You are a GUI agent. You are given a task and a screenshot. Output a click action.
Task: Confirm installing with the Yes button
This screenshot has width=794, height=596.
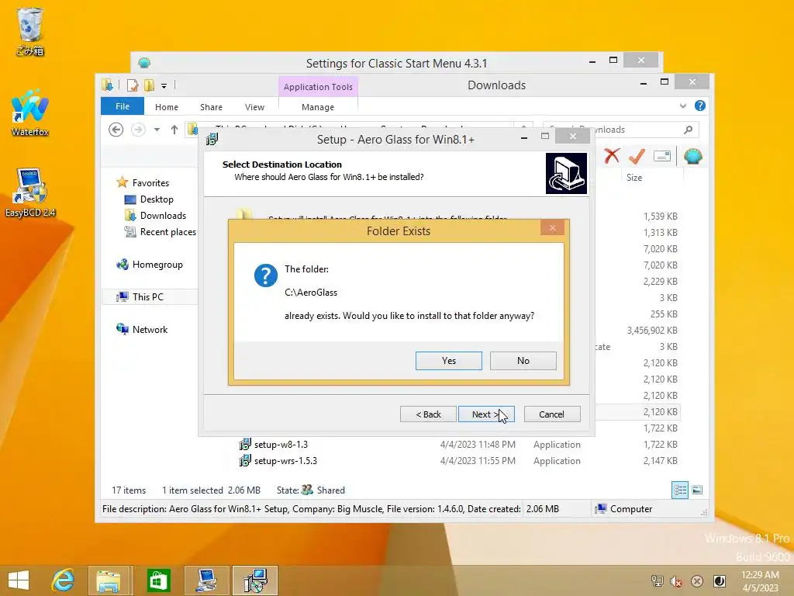point(449,361)
